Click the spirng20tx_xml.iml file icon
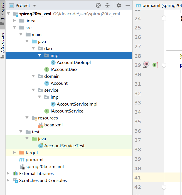Screen dimensions: 182x195 tap(22, 167)
